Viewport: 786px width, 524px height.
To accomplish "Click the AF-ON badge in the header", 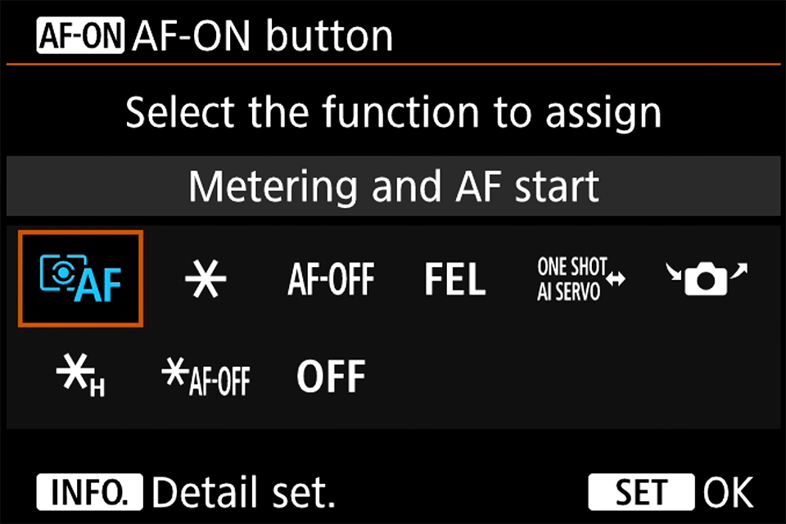I will click(80, 37).
